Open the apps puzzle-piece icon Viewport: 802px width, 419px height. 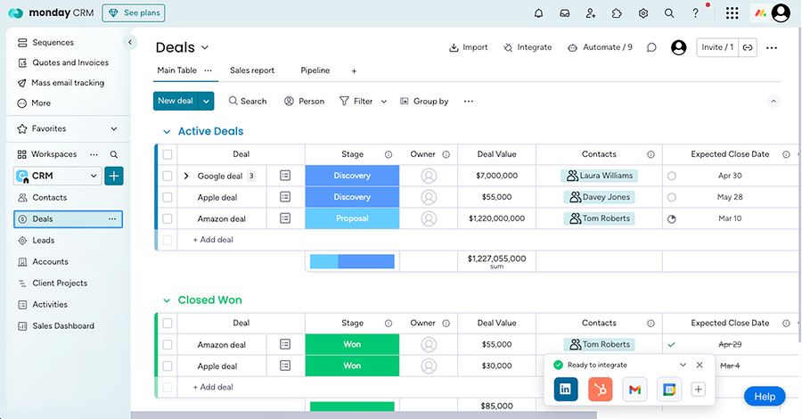tap(617, 13)
